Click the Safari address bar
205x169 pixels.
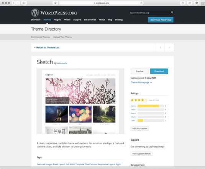101,3
